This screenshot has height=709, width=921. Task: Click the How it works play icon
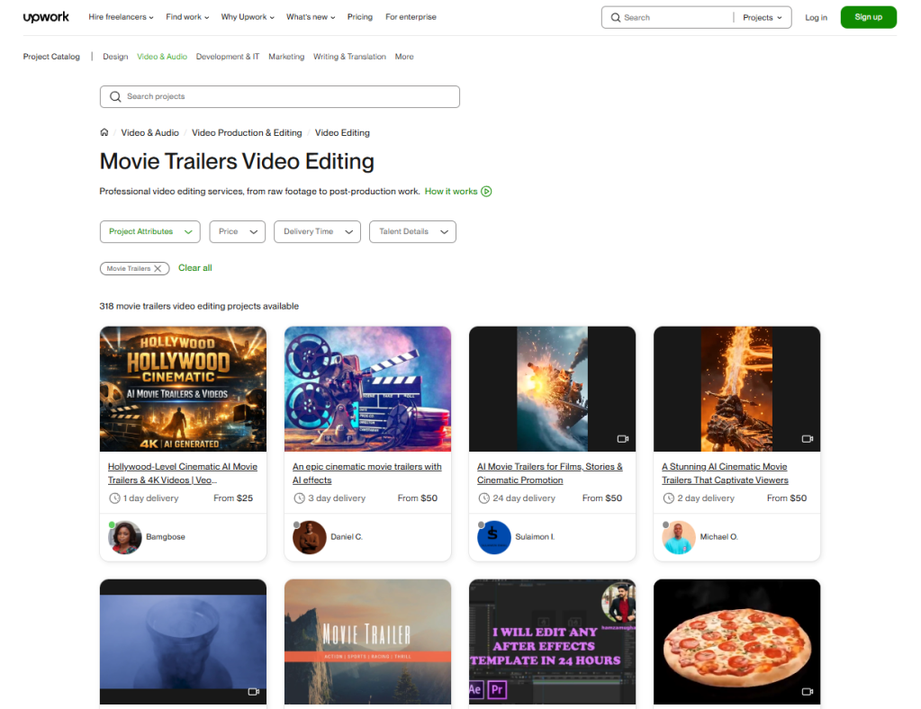click(486, 191)
